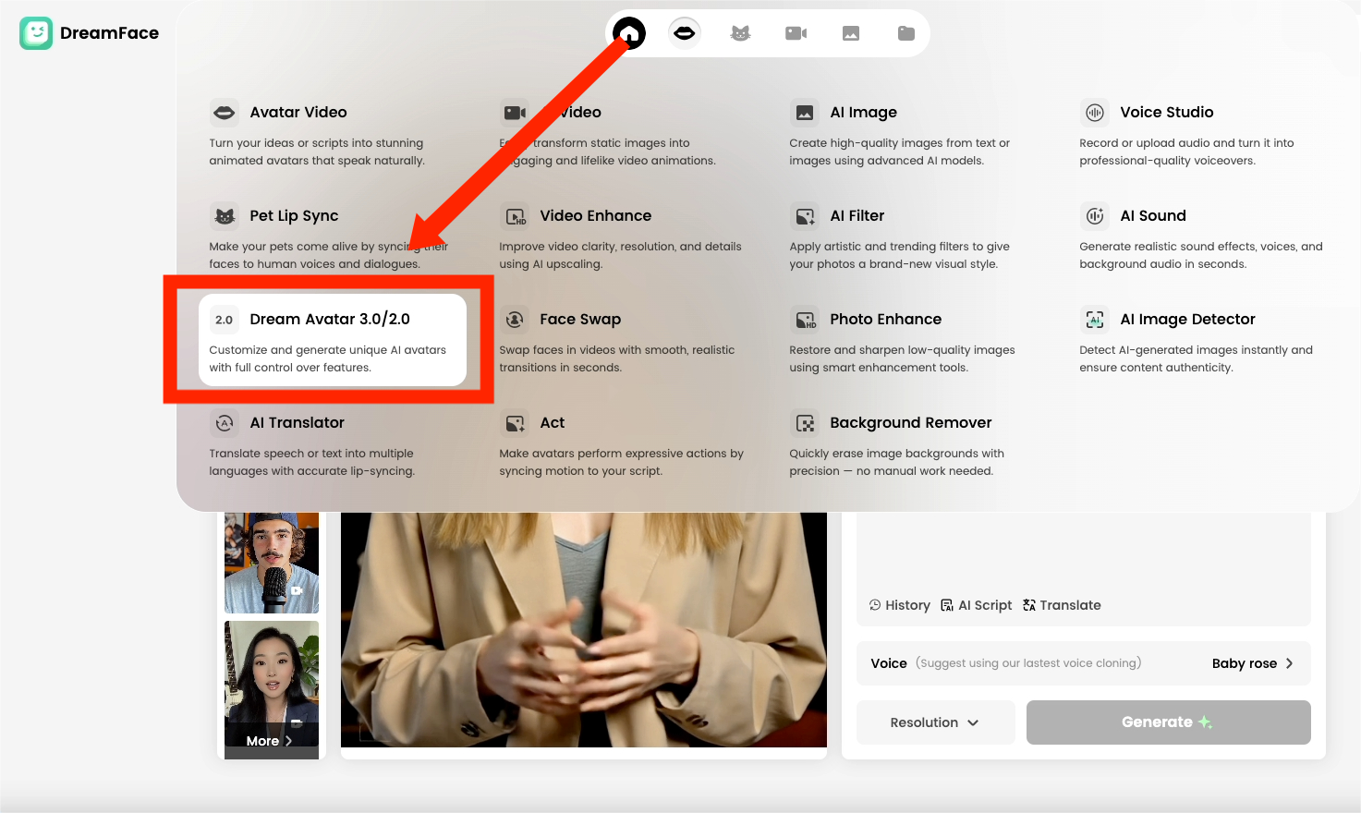1361x813 pixels.
Task: Open the AI Script link
Action: tap(977, 605)
